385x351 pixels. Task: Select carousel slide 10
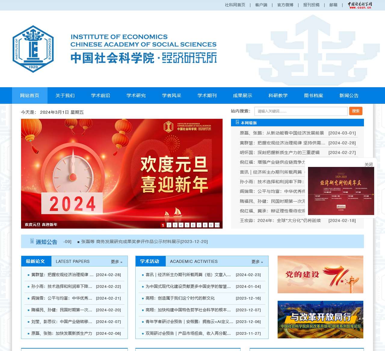pos(217,225)
